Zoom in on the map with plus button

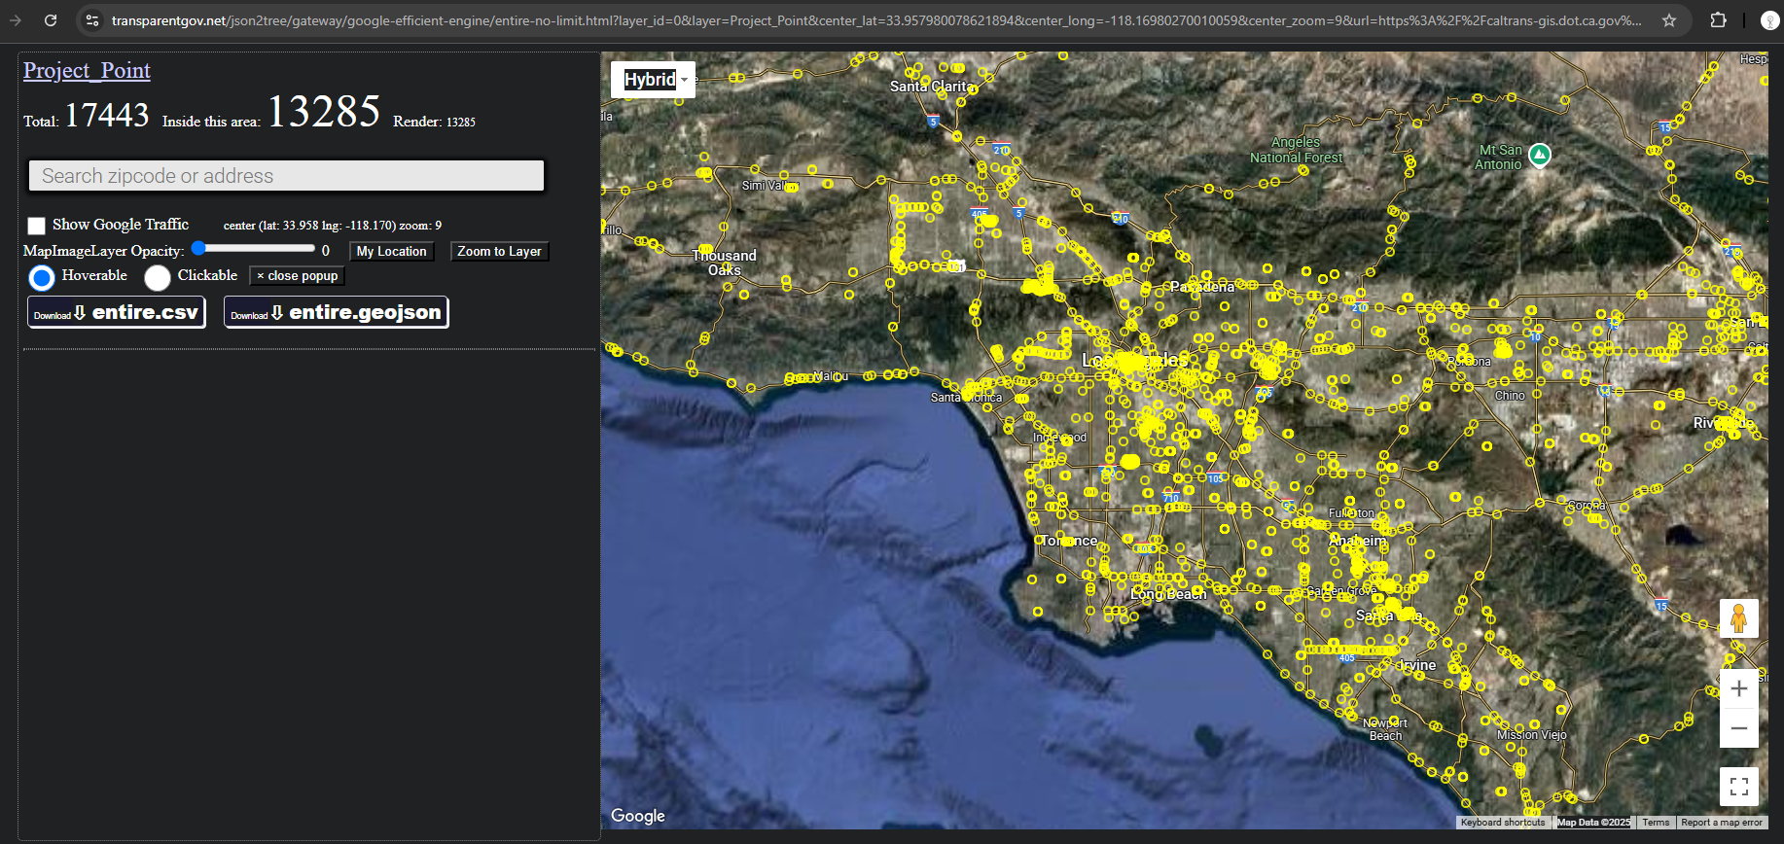1739,688
